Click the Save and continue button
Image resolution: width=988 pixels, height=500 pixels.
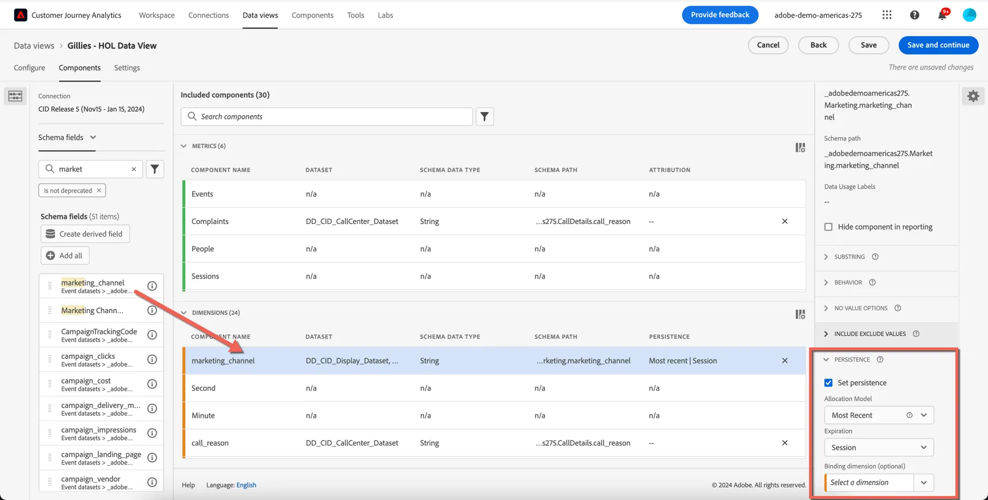pyautogui.click(x=938, y=45)
